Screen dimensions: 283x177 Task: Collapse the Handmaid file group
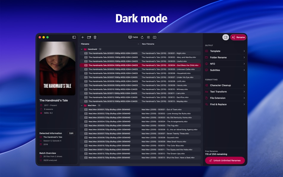pyautogui.click(x=82, y=49)
